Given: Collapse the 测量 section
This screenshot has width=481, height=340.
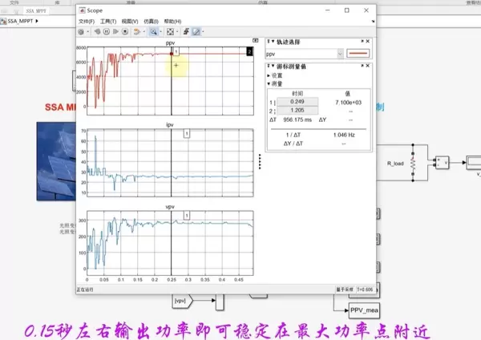Looking at the screenshot, I should [x=269, y=83].
